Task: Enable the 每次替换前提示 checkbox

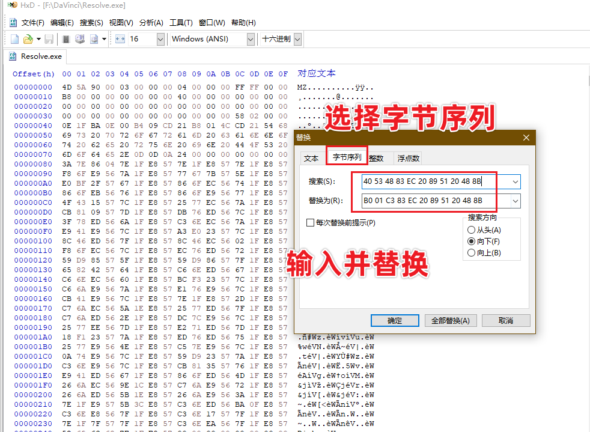Action: click(x=311, y=223)
